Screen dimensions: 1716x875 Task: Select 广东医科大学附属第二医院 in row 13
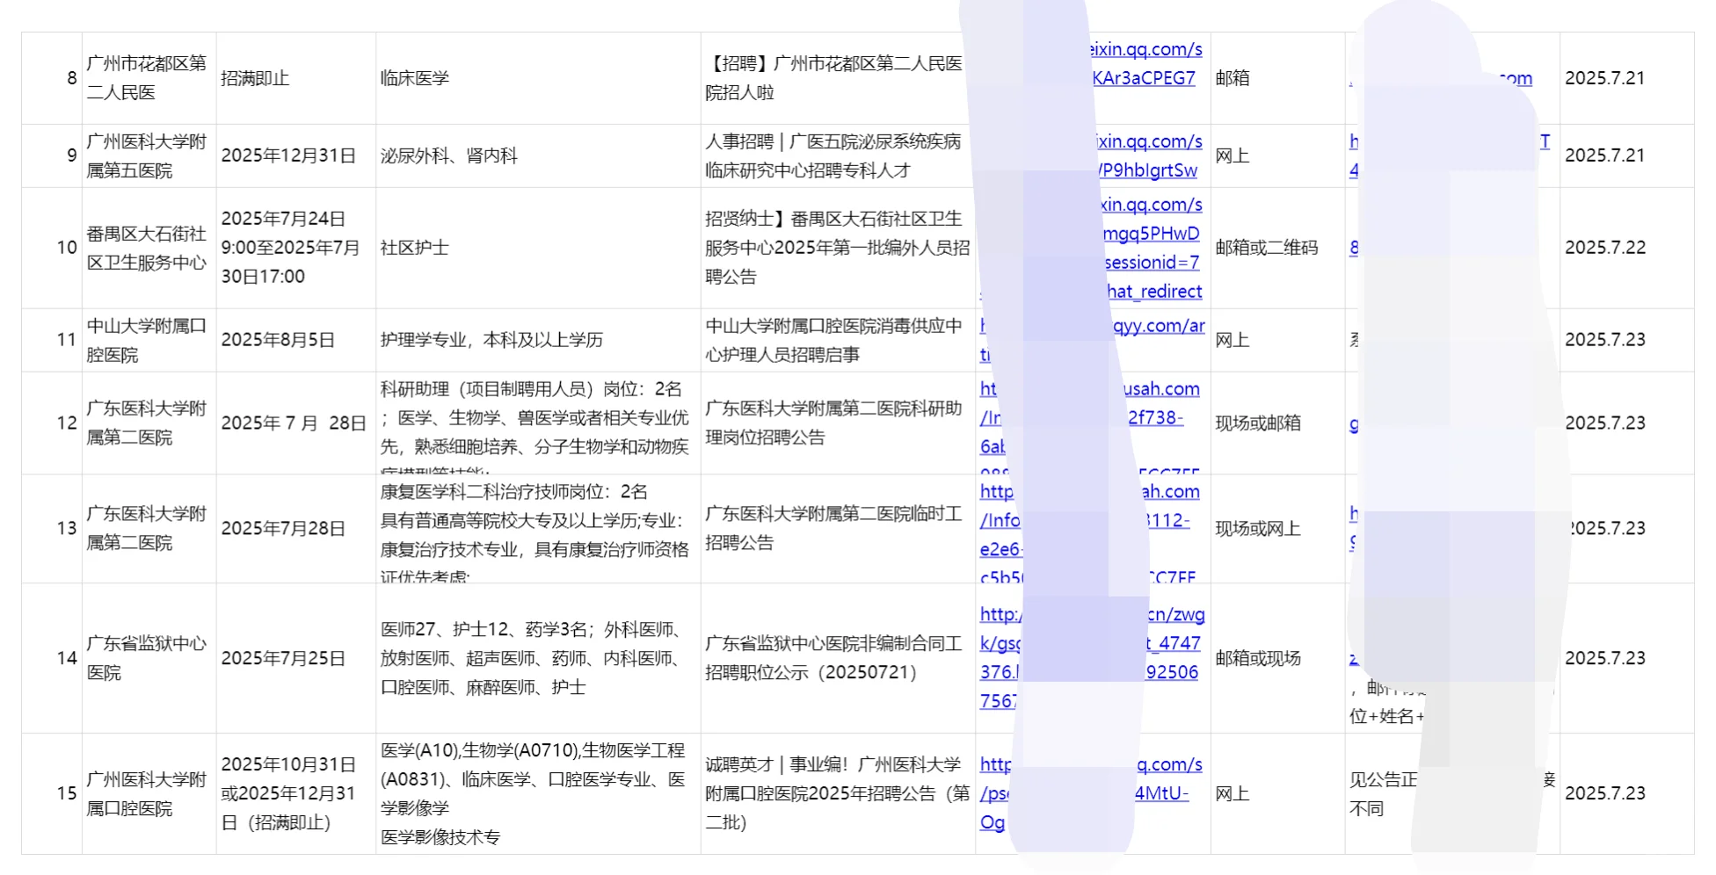(x=149, y=528)
